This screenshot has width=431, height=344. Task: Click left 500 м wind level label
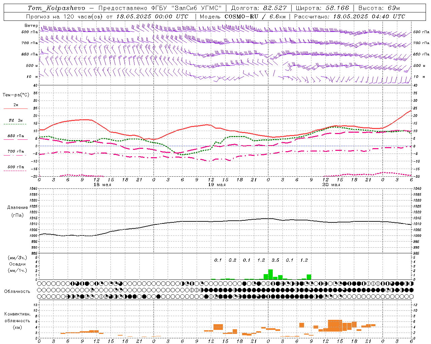32,66
